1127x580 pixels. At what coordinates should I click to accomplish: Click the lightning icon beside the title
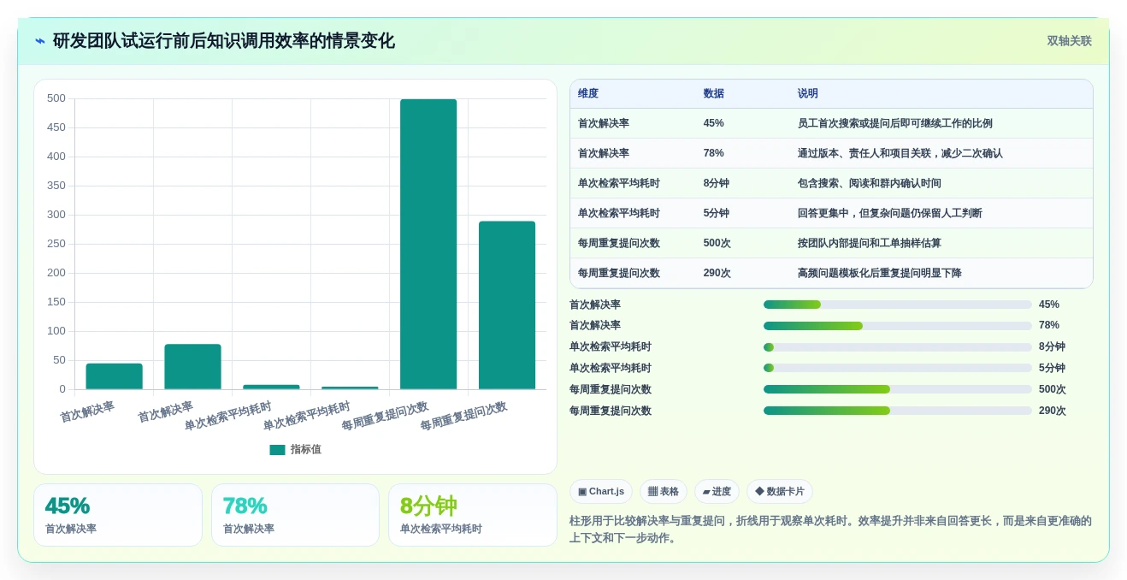[40, 41]
